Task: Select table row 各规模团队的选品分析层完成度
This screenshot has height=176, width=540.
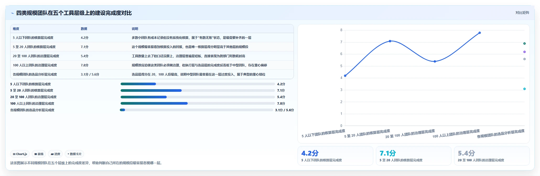Action: pyautogui.click(x=152, y=74)
